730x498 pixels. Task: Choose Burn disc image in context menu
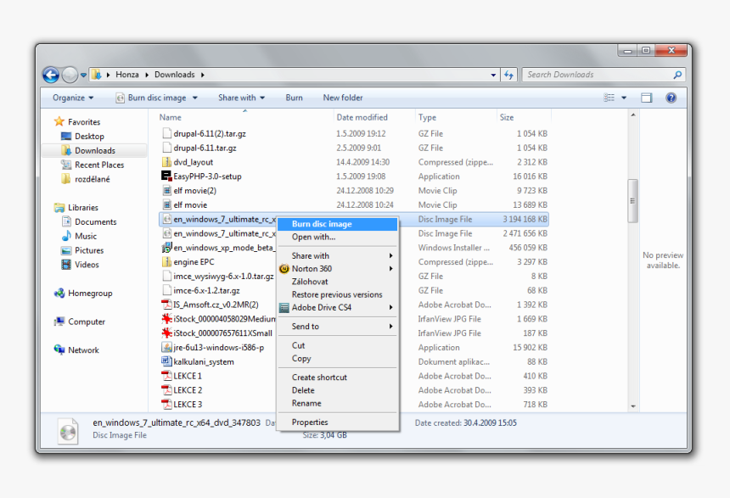pos(338,224)
